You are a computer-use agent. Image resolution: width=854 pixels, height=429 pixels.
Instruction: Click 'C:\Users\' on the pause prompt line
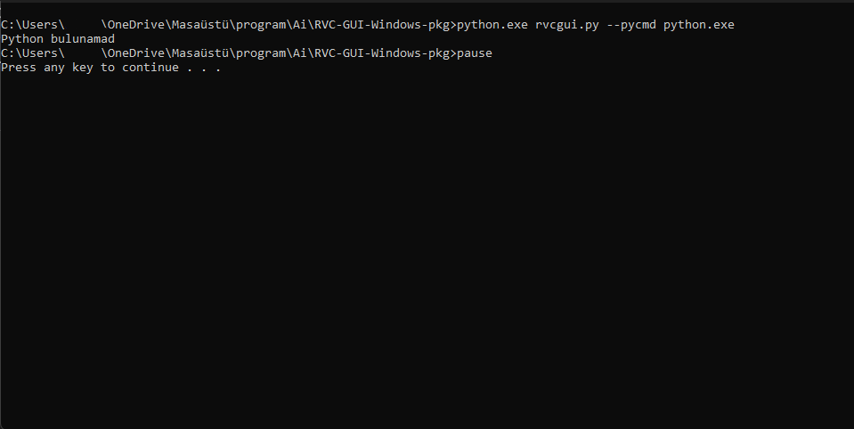(33, 53)
